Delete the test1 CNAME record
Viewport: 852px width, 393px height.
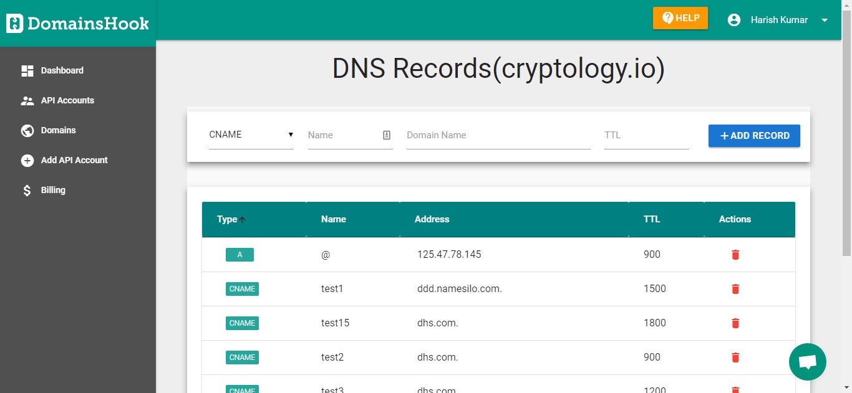tap(735, 289)
